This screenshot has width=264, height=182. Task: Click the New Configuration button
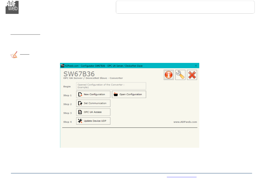[93, 94]
